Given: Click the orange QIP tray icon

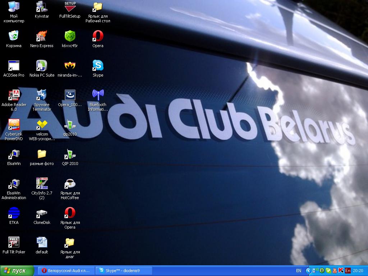Looking at the screenshot, I should click(x=335, y=271).
